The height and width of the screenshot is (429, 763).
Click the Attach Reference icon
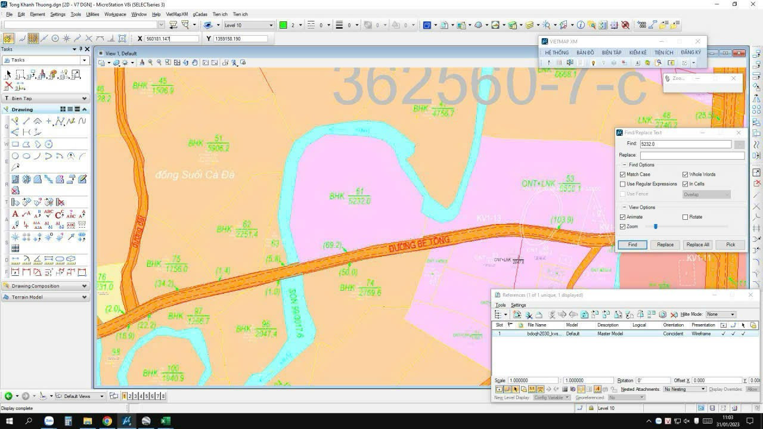(517, 315)
